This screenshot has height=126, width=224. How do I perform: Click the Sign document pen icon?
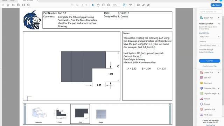(x=148, y=5)
